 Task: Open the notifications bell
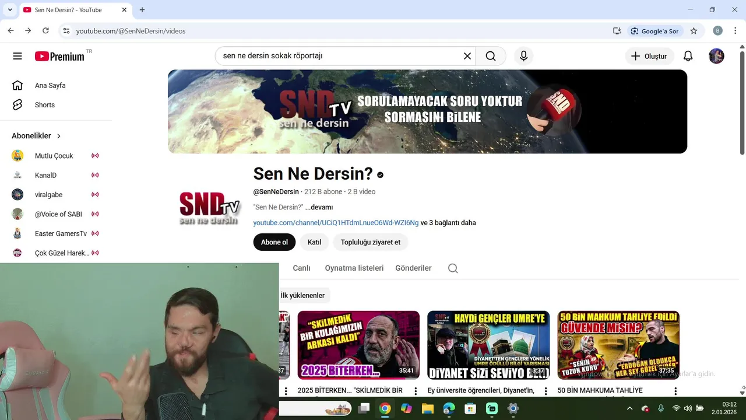tap(688, 56)
